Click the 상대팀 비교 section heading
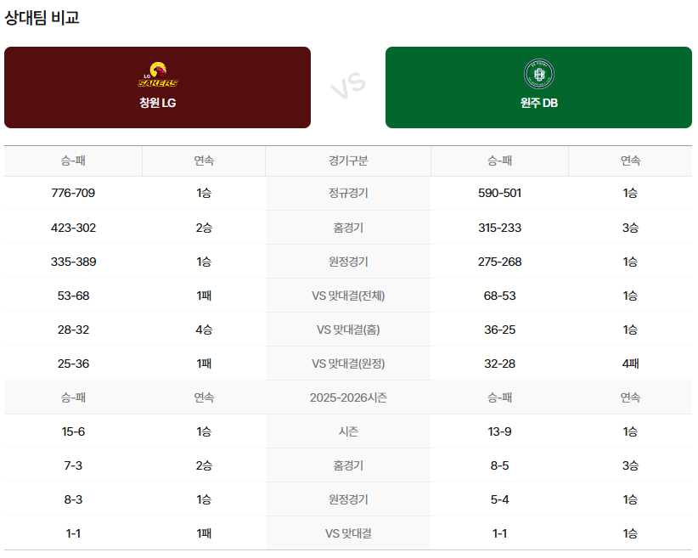The width and height of the screenshot is (698, 558). click(42, 18)
